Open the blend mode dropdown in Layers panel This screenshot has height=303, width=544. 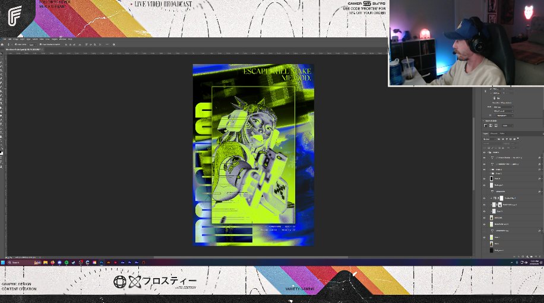[x=493, y=143]
